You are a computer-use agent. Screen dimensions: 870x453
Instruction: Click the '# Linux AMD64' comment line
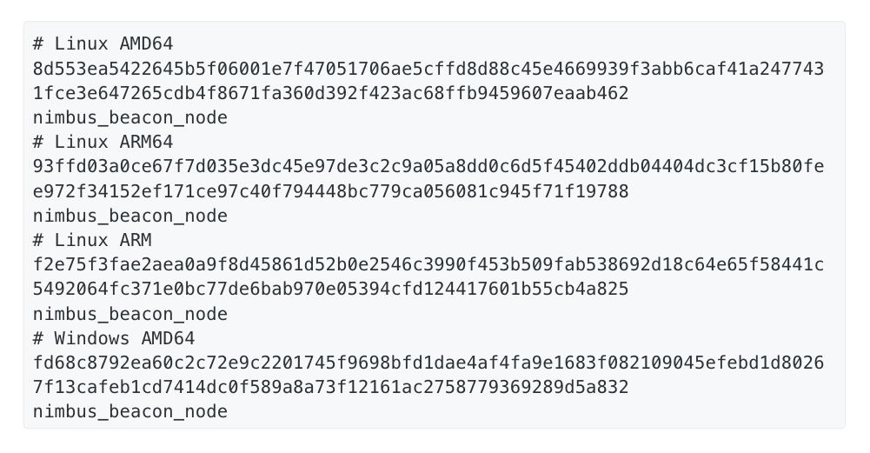(103, 43)
